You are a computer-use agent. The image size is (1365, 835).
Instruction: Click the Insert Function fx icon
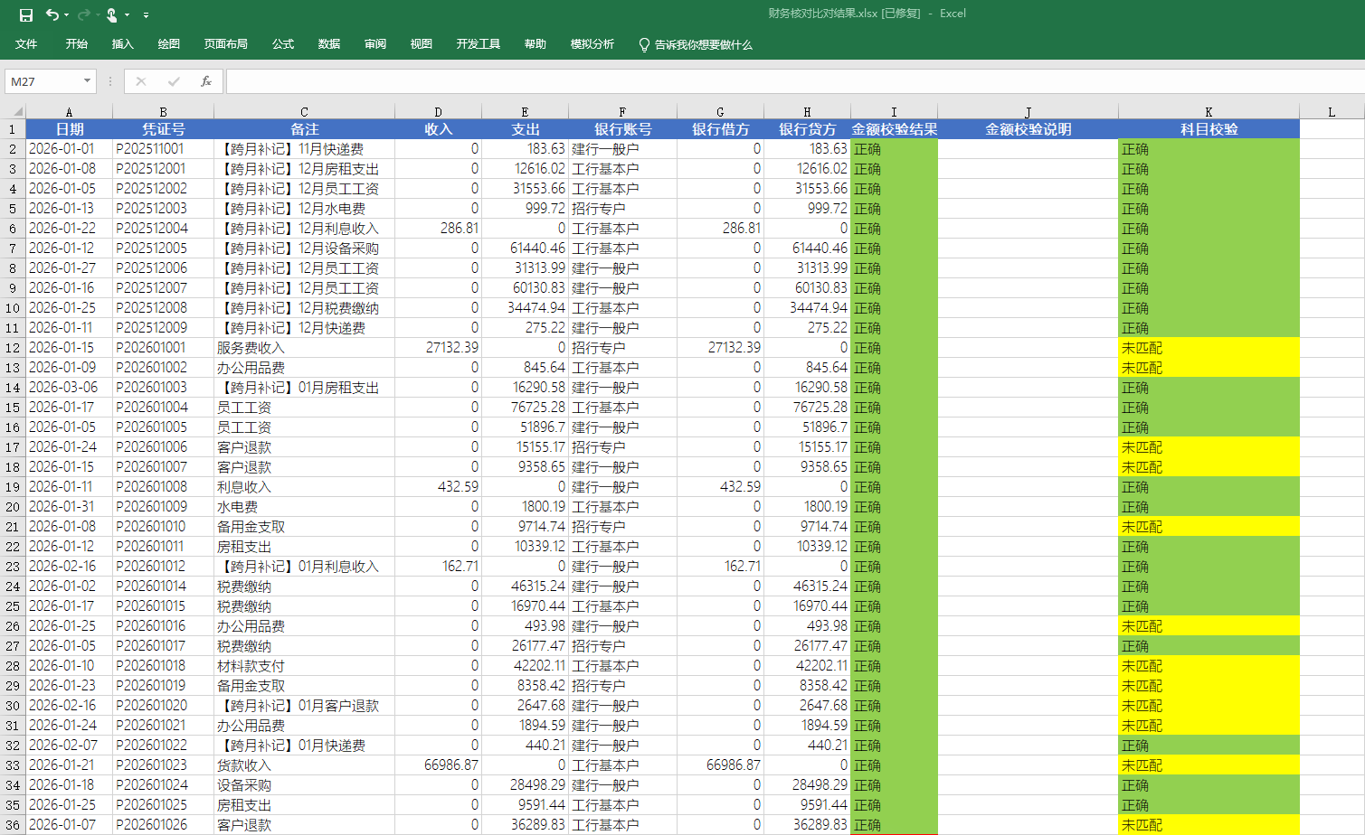[x=206, y=81]
